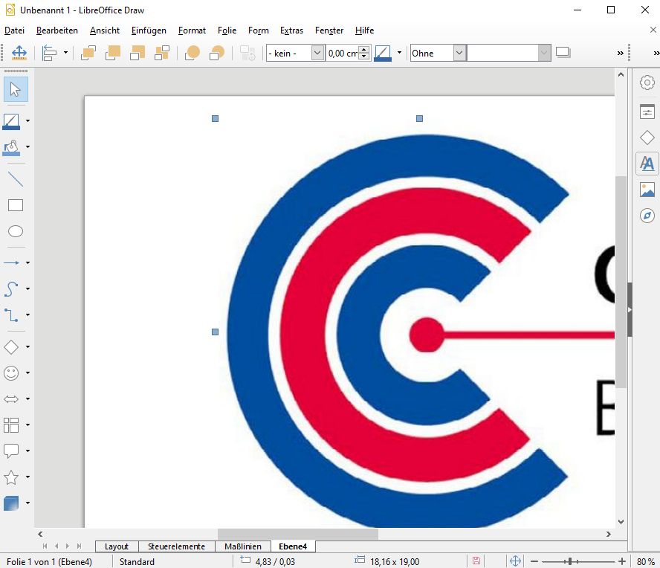
Task: Click the document save status icon
Action: (x=476, y=561)
